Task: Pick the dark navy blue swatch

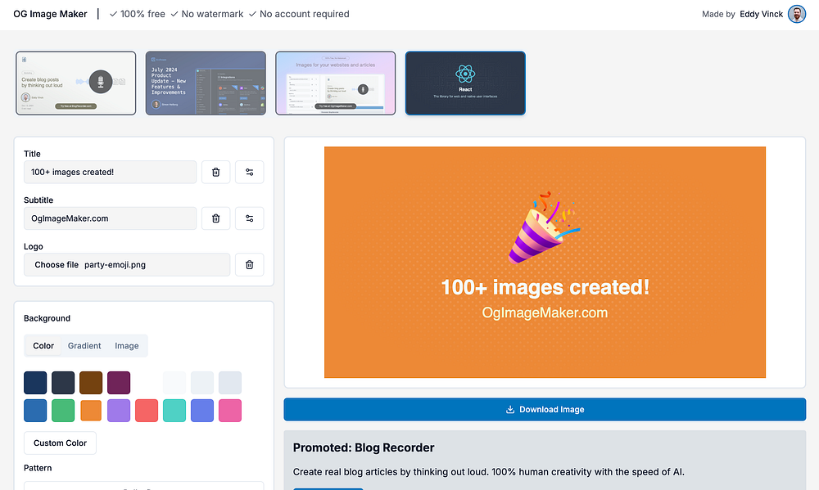Action: point(35,383)
